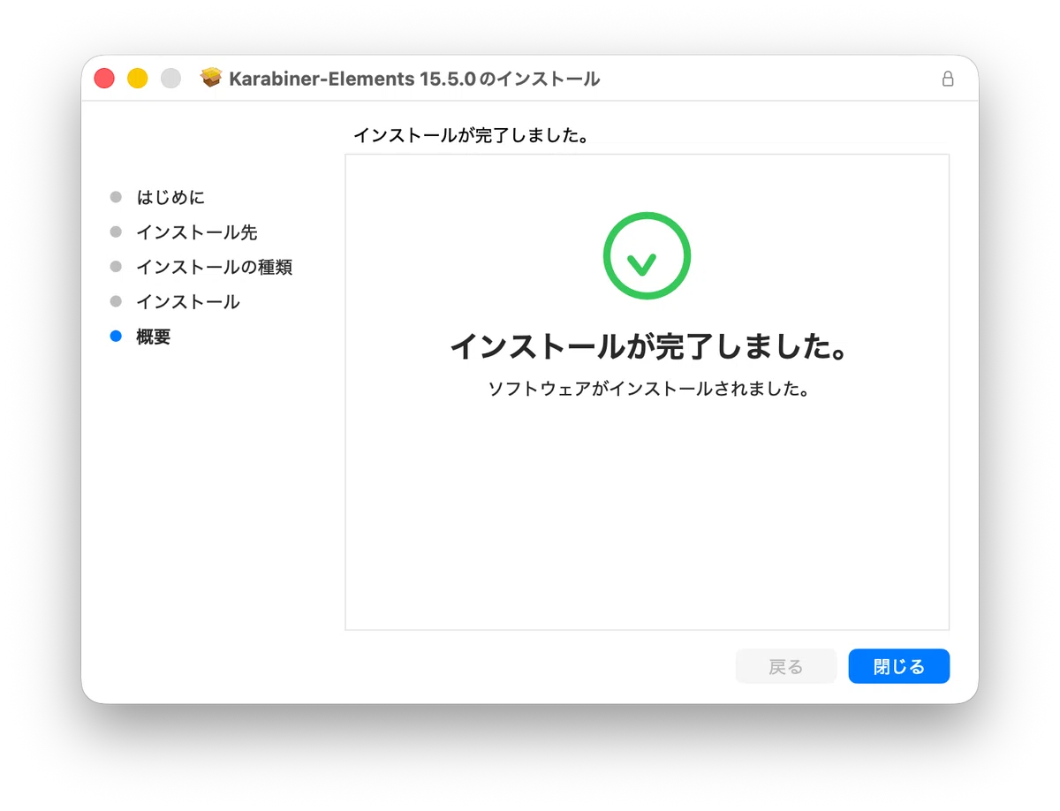Image resolution: width=1060 pixels, height=811 pixels.
Task: Select the インストール先 step
Action: point(197,232)
